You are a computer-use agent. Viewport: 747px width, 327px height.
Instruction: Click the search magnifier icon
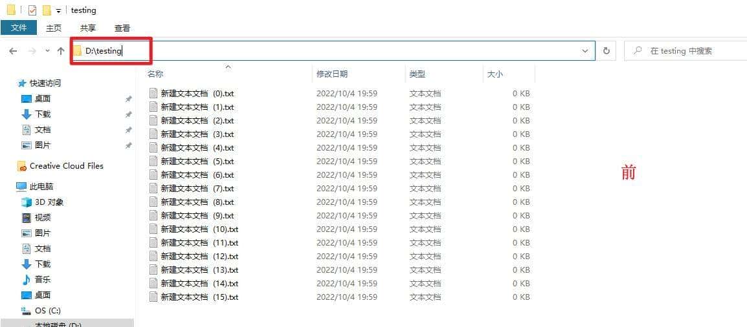click(x=638, y=51)
